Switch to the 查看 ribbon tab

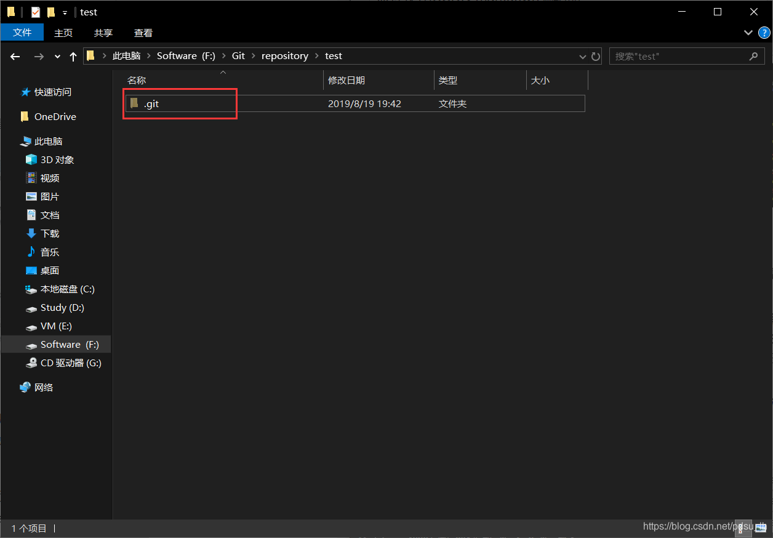(x=143, y=33)
